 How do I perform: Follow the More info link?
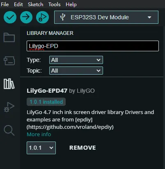tap(39, 135)
